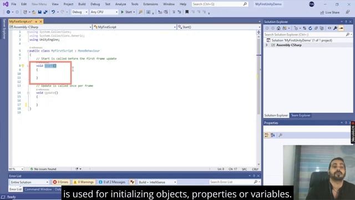Click Sync with Active Document icon

pyautogui.click(x=305, y=28)
